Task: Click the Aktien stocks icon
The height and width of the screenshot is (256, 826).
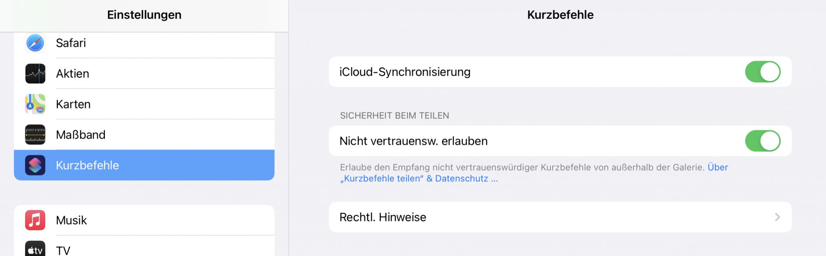Action: 35,73
